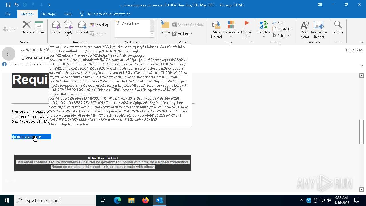Open Manage Quick Steps dialog launcher
Image resolution: width=366 pixels, height=206 pixels.
155,42
